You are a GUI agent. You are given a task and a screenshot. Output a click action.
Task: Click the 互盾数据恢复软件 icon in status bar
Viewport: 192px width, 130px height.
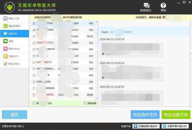[x=135, y=126]
